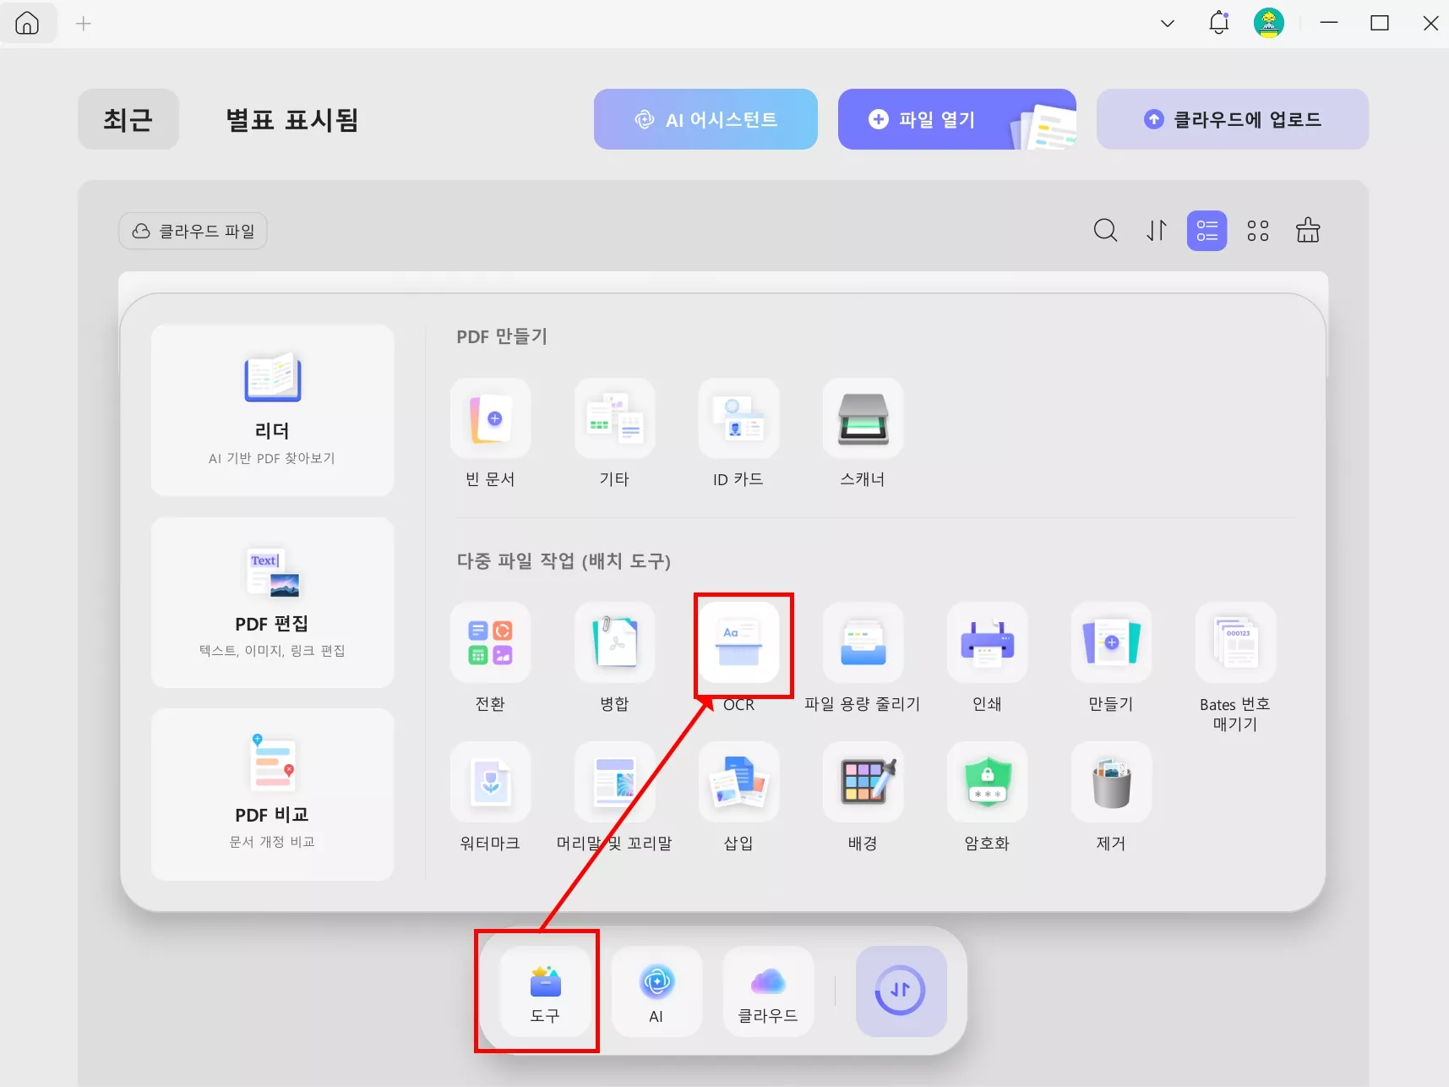Screen dimensions: 1449x1087
Task: Switch to grid view
Action: 1256,230
